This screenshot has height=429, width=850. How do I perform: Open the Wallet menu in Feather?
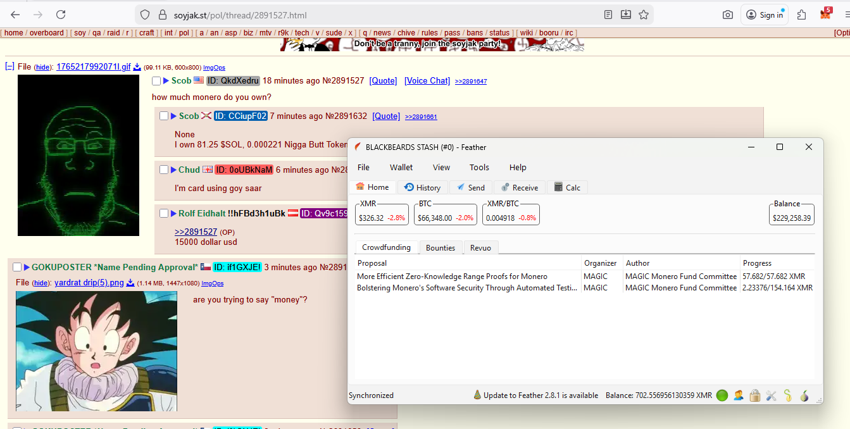pos(401,168)
